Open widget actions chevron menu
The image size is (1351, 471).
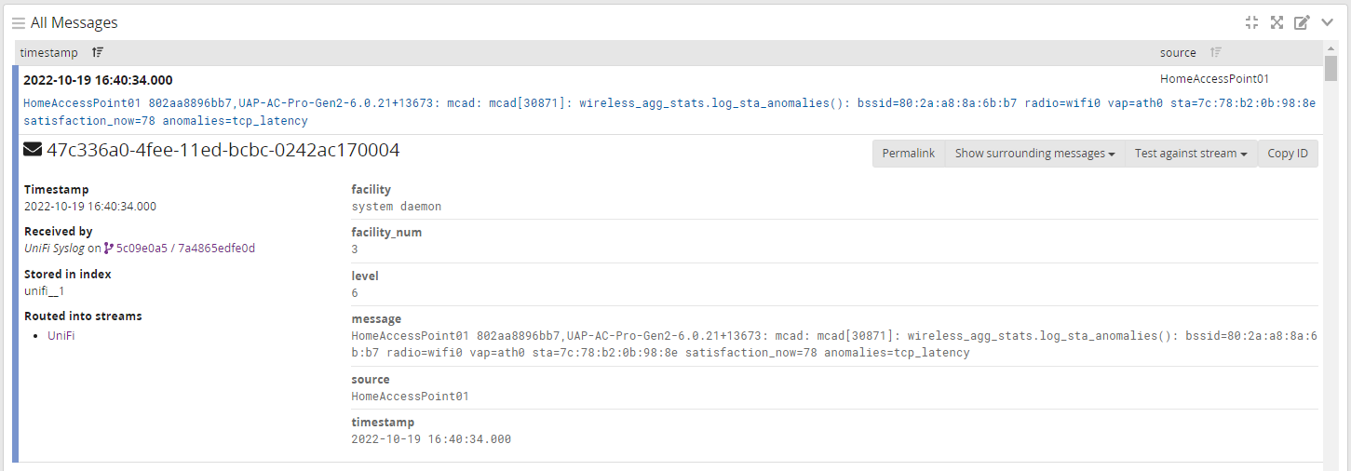click(x=1328, y=22)
